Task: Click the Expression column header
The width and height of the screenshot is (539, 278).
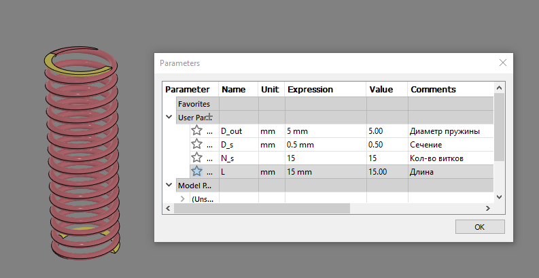Action: [x=310, y=90]
